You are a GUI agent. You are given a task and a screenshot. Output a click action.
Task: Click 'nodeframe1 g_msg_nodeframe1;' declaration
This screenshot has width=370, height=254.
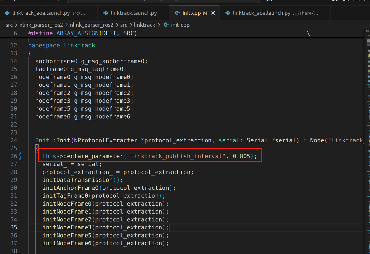click(x=84, y=85)
